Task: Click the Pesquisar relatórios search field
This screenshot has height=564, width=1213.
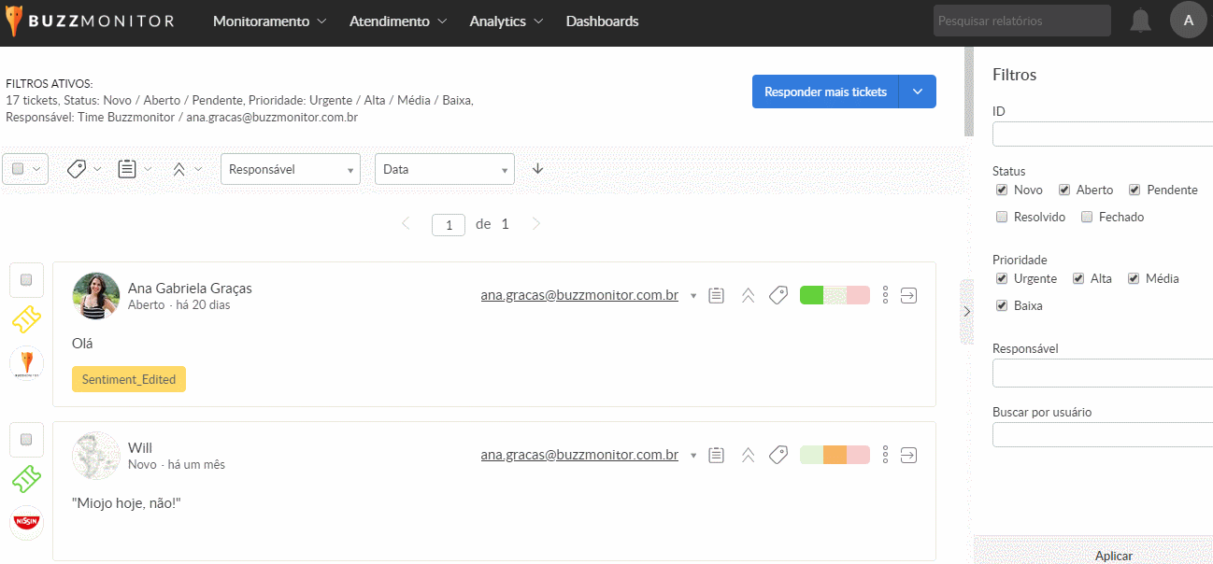Action: point(1021,21)
